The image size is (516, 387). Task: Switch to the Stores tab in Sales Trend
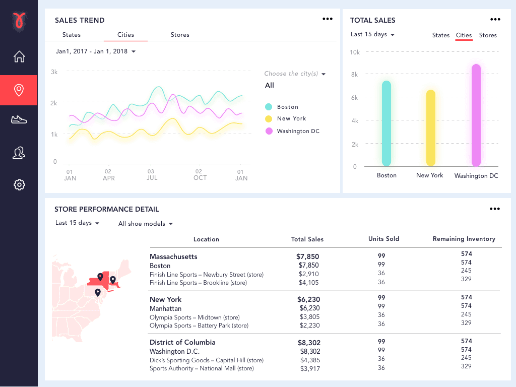180,35
